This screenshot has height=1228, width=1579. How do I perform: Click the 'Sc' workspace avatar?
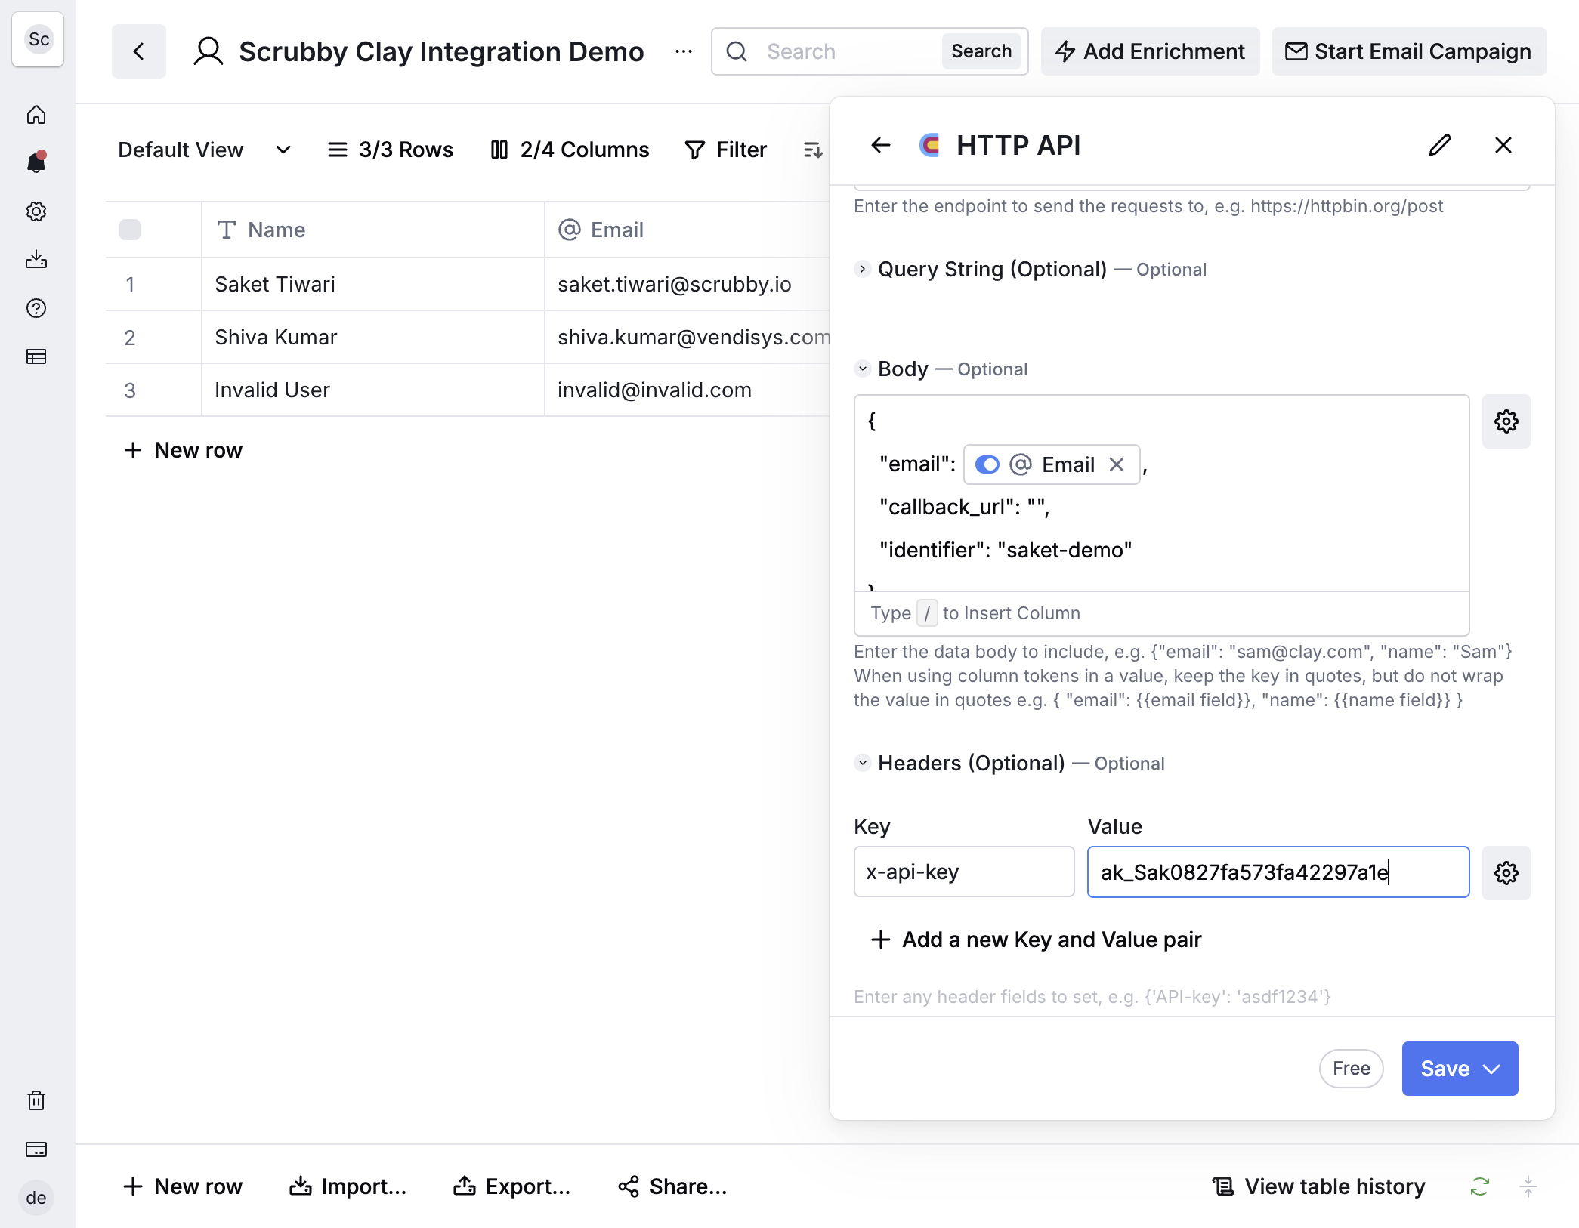pyautogui.click(x=39, y=39)
